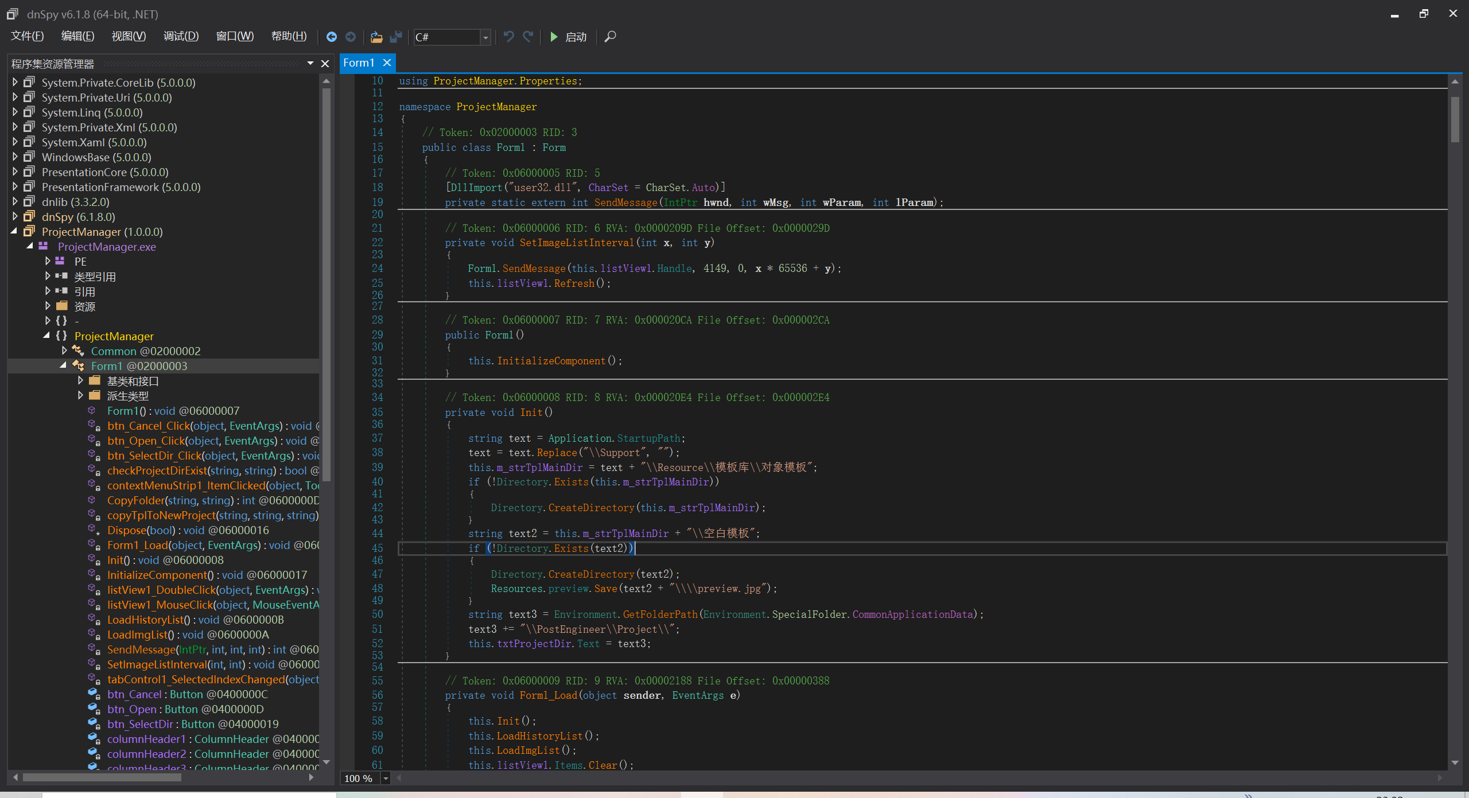1469x798 pixels.
Task: Open the 视图(V) menu
Action: 129,36
